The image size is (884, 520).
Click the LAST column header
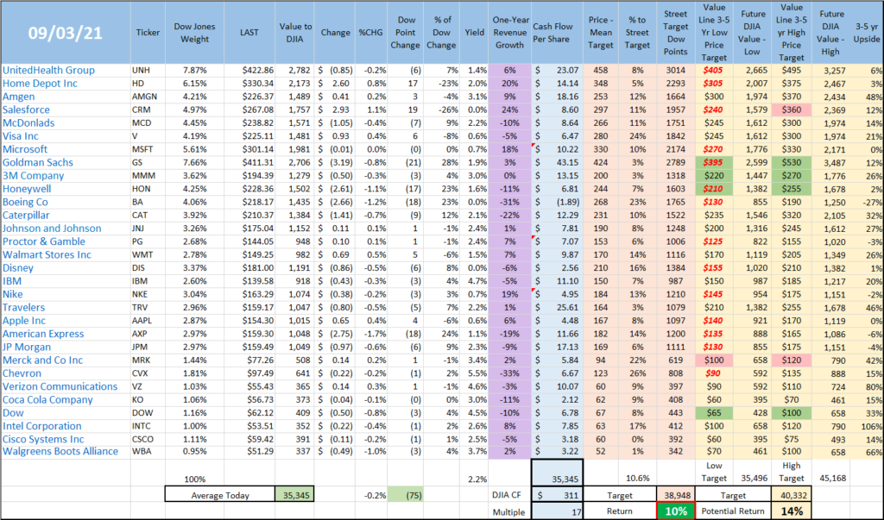tap(249, 33)
